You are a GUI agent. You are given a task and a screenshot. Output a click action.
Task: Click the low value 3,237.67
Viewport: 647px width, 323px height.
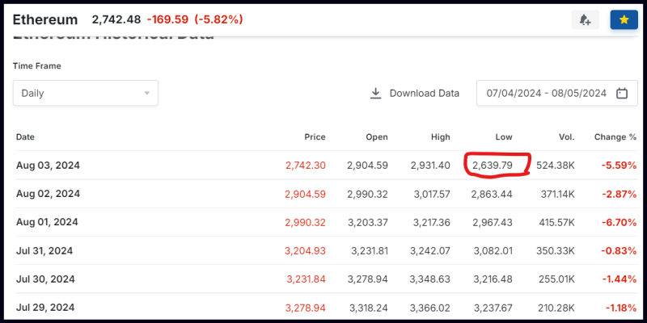493,308
